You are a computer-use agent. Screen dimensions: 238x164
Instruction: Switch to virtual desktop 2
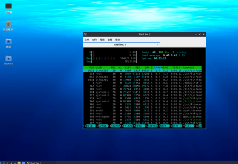tap(7, 163)
